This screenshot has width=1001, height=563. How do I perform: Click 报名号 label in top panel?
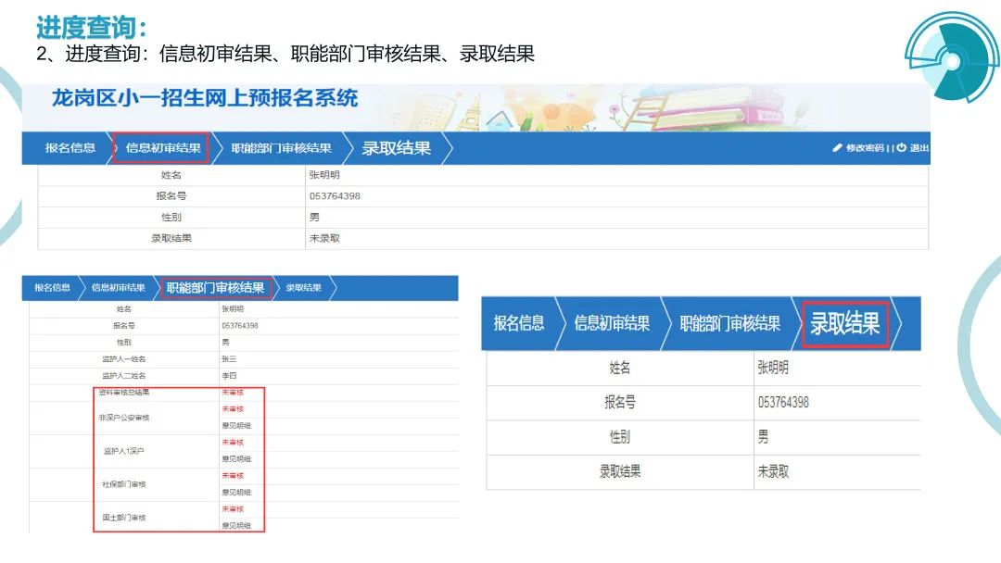click(x=171, y=195)
